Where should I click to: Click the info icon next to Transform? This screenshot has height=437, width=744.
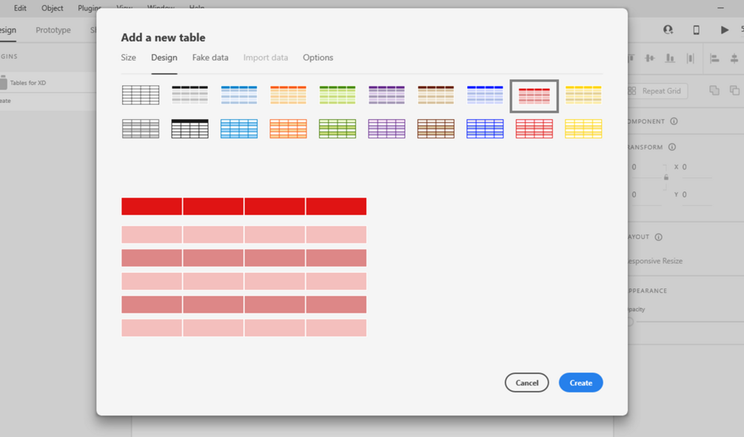point(671,147)
